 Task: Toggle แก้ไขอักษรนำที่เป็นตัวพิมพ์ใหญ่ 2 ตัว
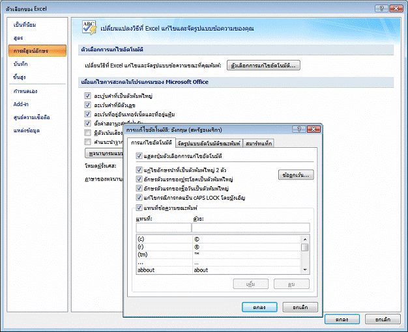[139, 170]
